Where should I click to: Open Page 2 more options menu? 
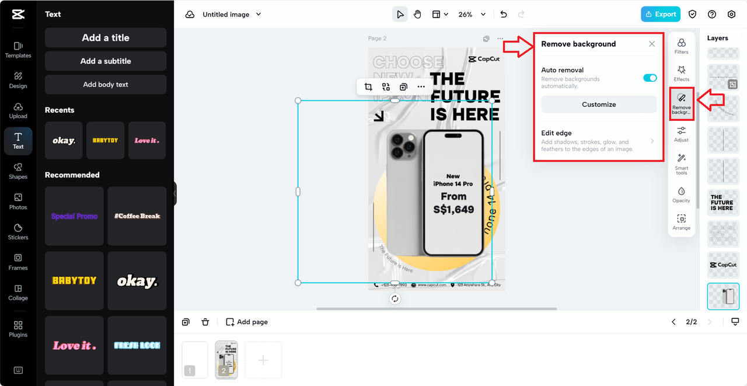pyautogui.click(x=500, y=39)
